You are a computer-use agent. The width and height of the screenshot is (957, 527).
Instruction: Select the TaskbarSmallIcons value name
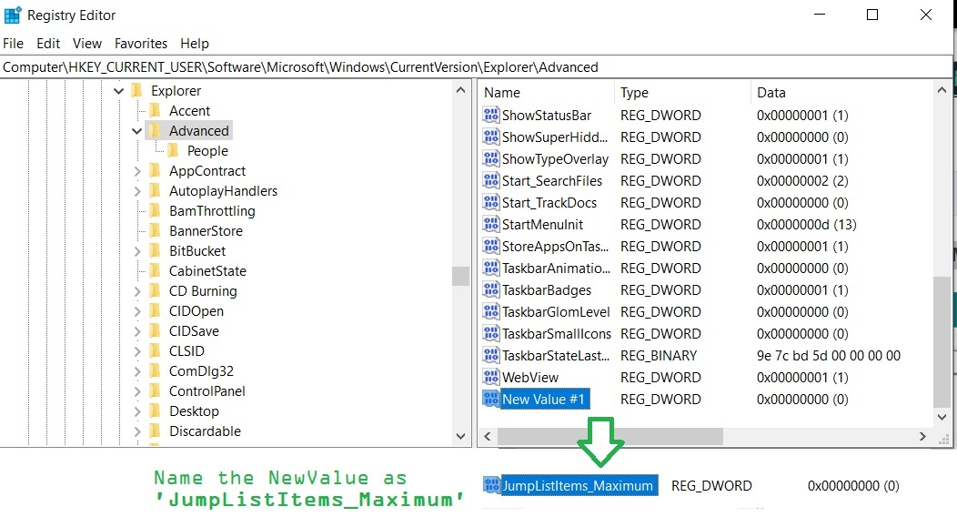pos(557,333)
